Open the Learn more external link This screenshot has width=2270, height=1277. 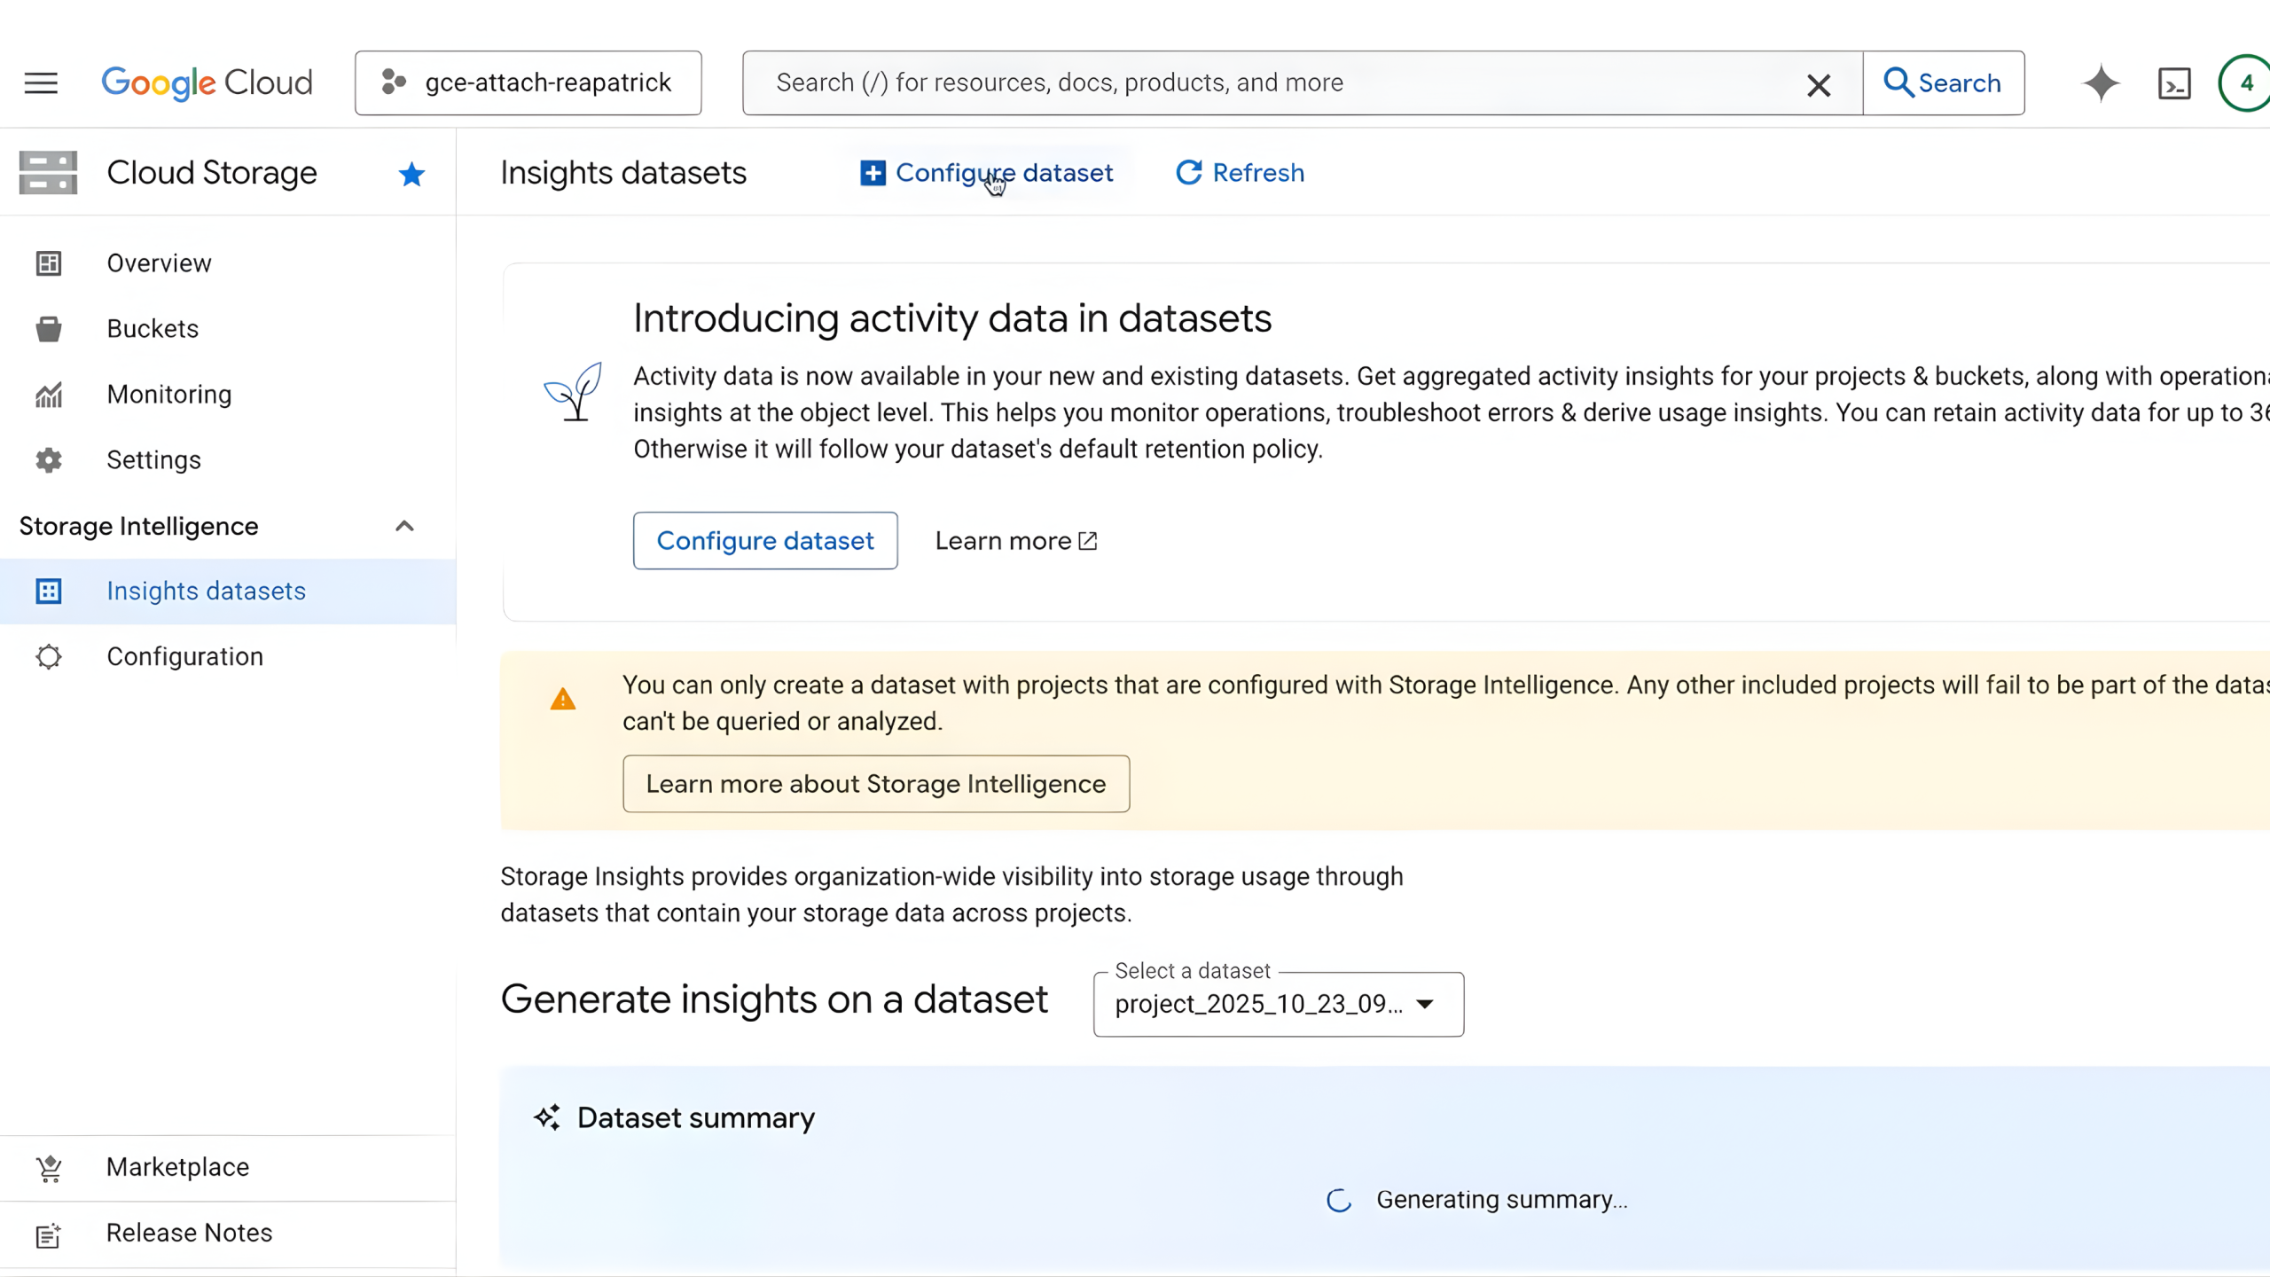tap(1015, 541)
